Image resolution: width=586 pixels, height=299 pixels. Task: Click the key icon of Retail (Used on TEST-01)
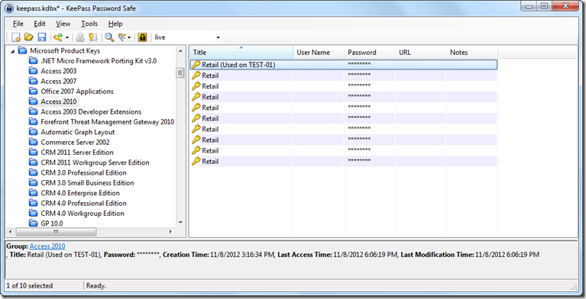(x=196, y=65)
